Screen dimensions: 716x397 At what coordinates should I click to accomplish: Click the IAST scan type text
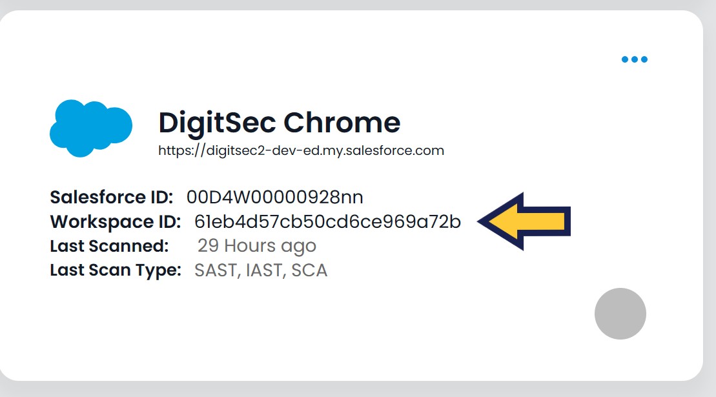click(265, 270)
